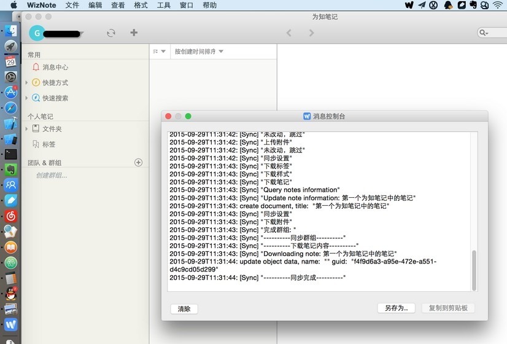The width and height of the screenshot is (507, 344).
Task: Open the view mode dropdown in list header
Action: point(160,52)
